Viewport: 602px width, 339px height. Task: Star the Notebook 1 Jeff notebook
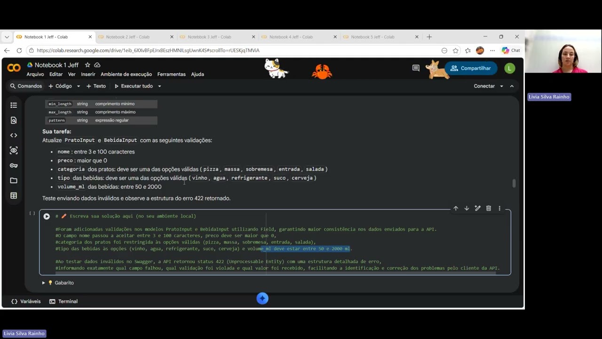(x=87, y=65)
